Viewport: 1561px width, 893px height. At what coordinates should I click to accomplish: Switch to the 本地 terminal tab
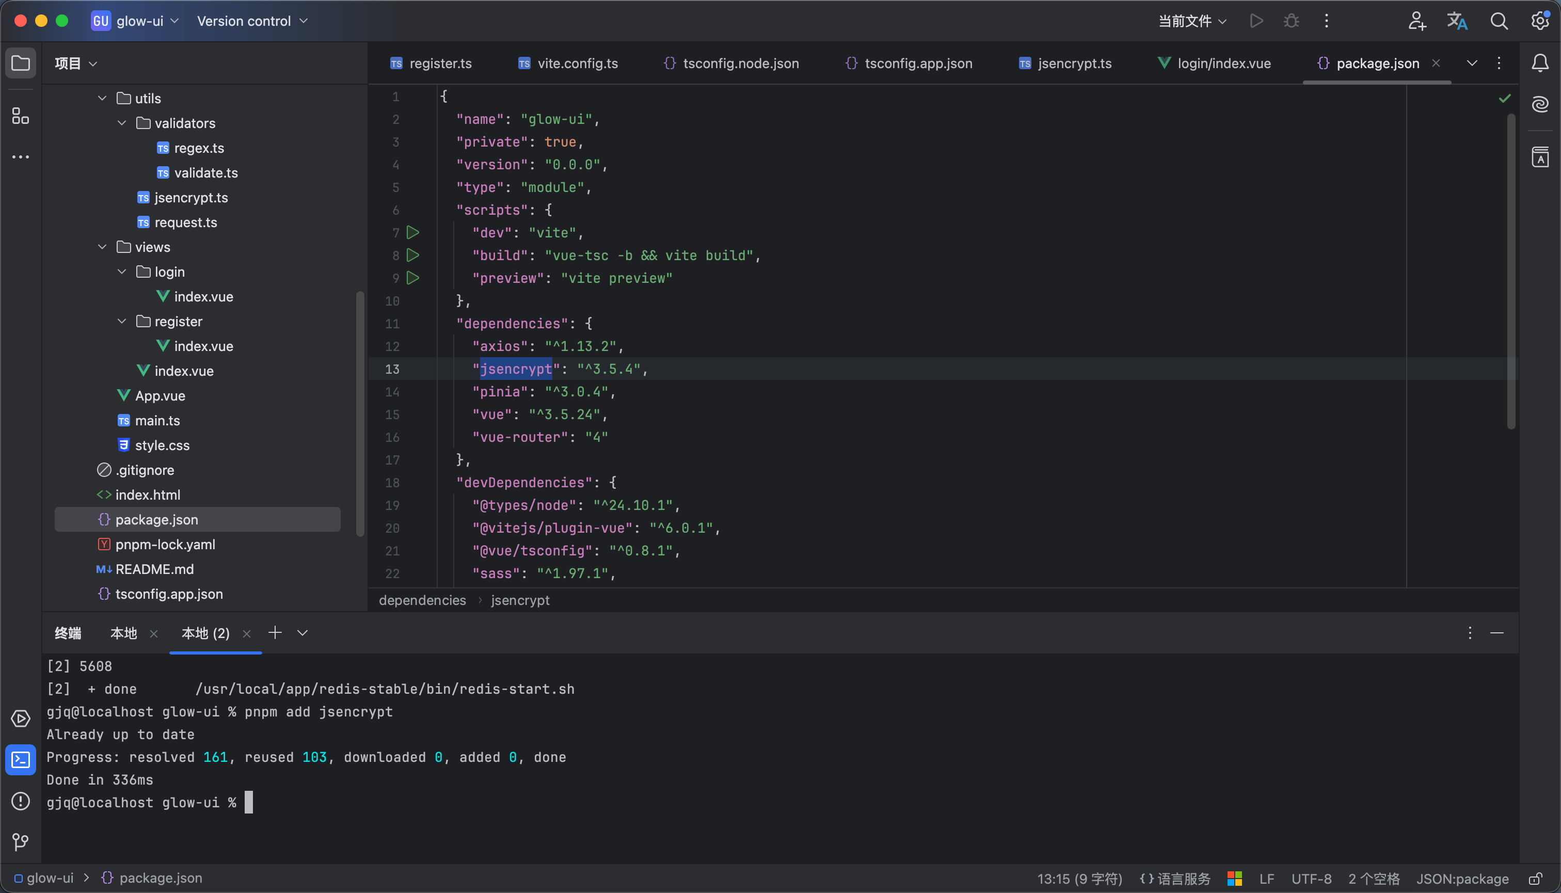[123, 633]
